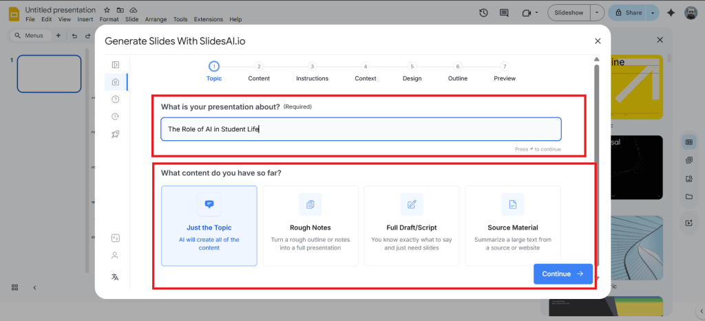This screenshot has width=705, height=321.
Task: Open the Google account profile avatar
Action: (691, 13)
